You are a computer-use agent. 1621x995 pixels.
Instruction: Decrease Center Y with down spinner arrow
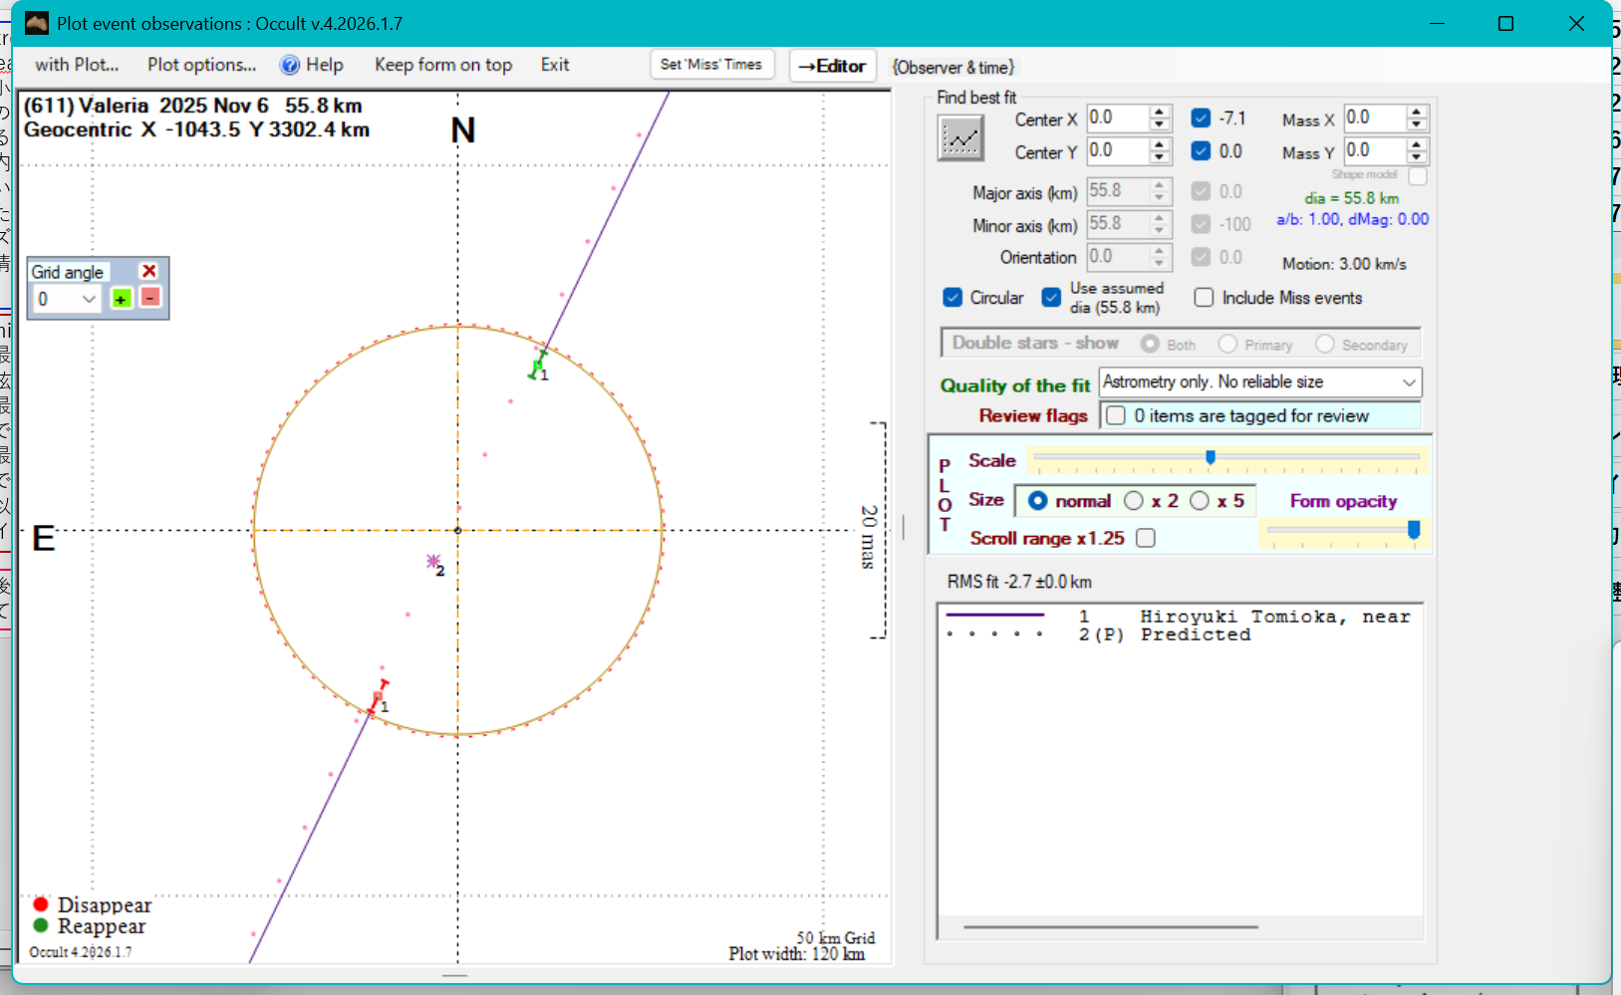point(1159,158)
